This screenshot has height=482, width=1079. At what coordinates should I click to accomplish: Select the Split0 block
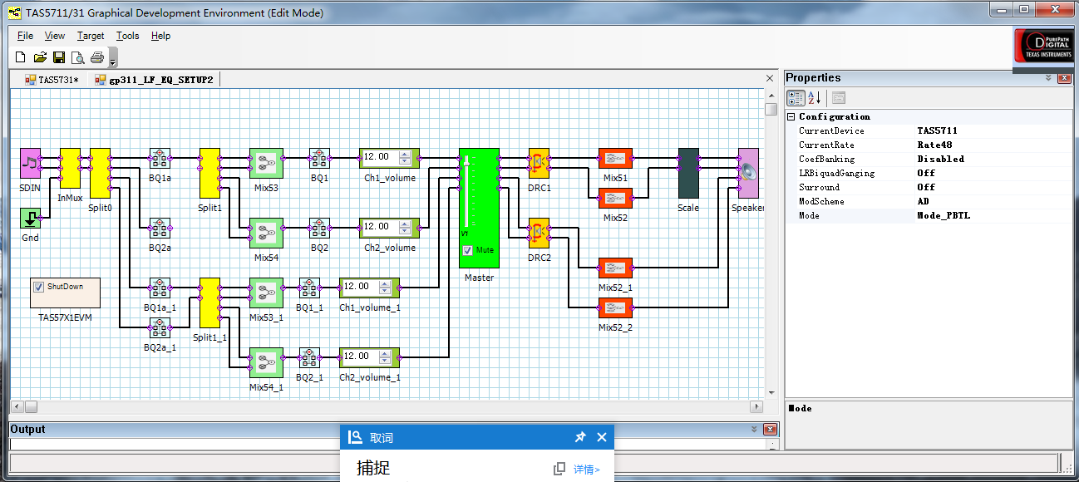point(100,174)
